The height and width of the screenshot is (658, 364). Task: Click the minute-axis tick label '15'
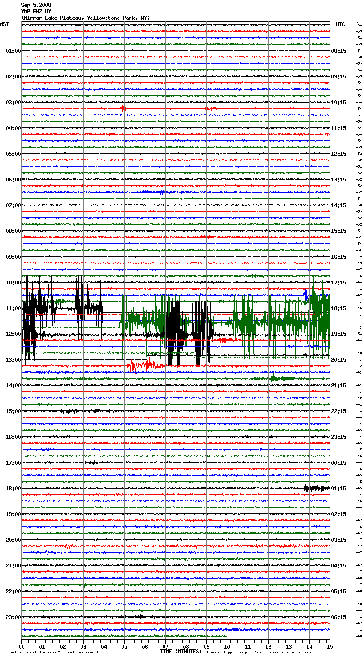pos(330,646)
